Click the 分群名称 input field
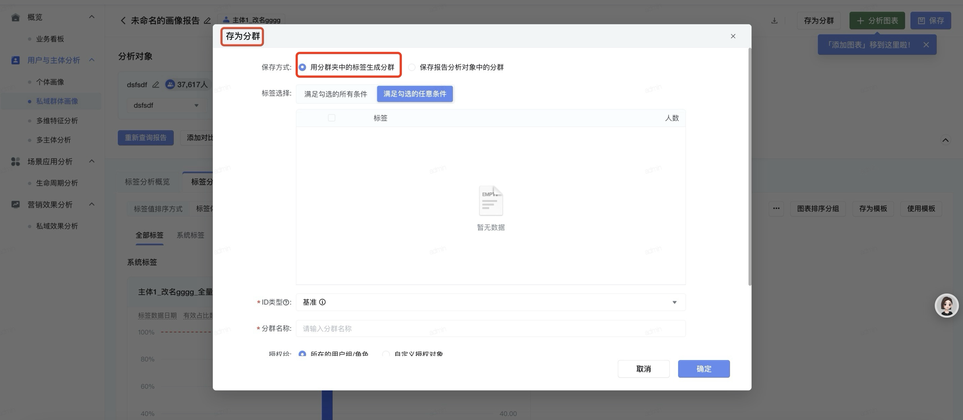 point(491,328)
